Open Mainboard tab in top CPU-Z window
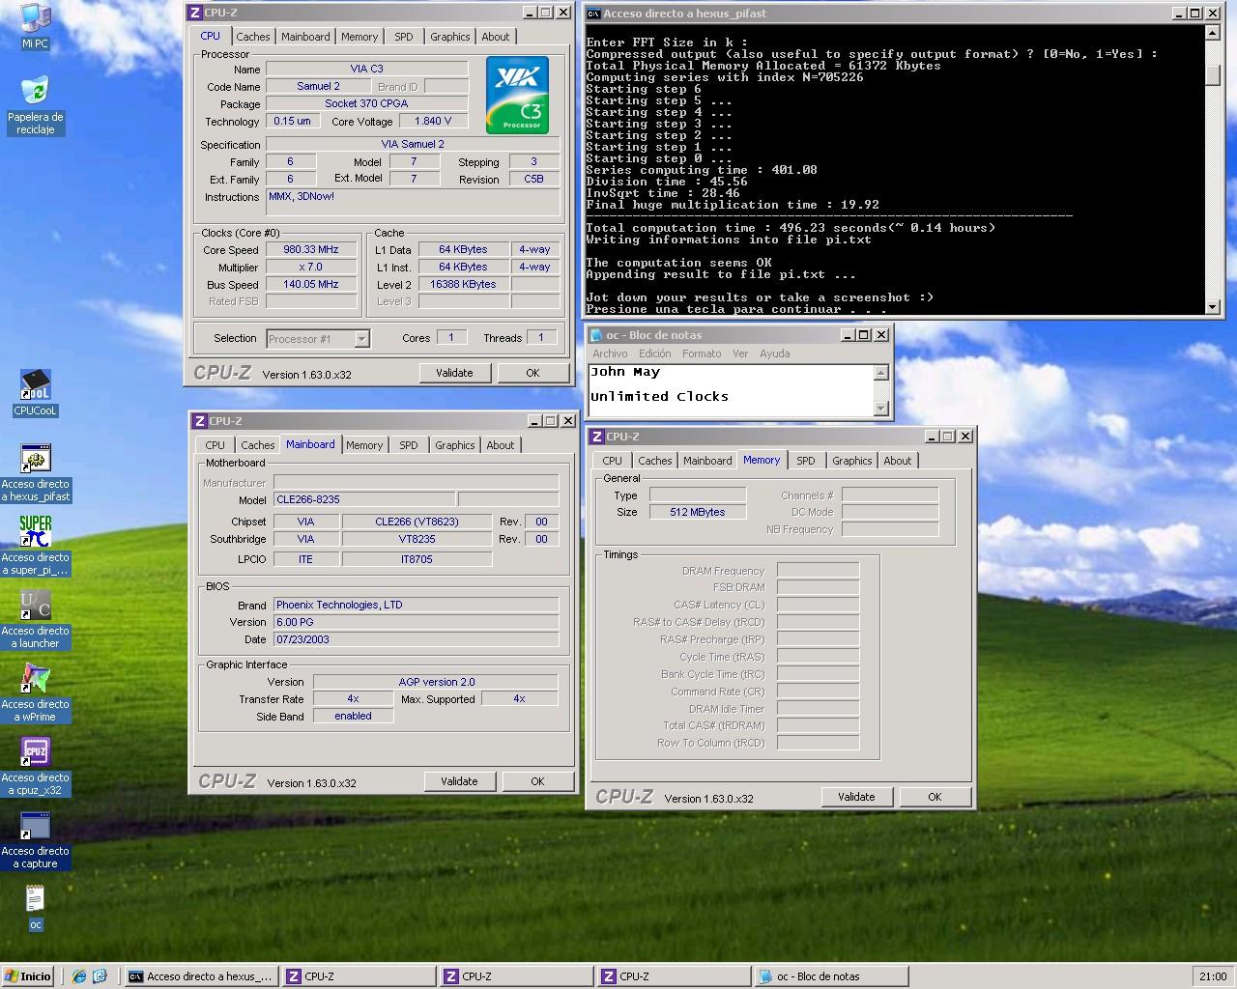The image size is (1237, 989). [305, 37]
